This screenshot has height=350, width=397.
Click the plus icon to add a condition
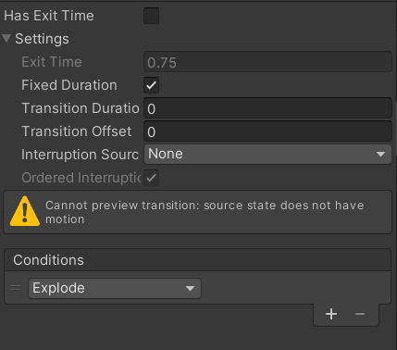331,314
